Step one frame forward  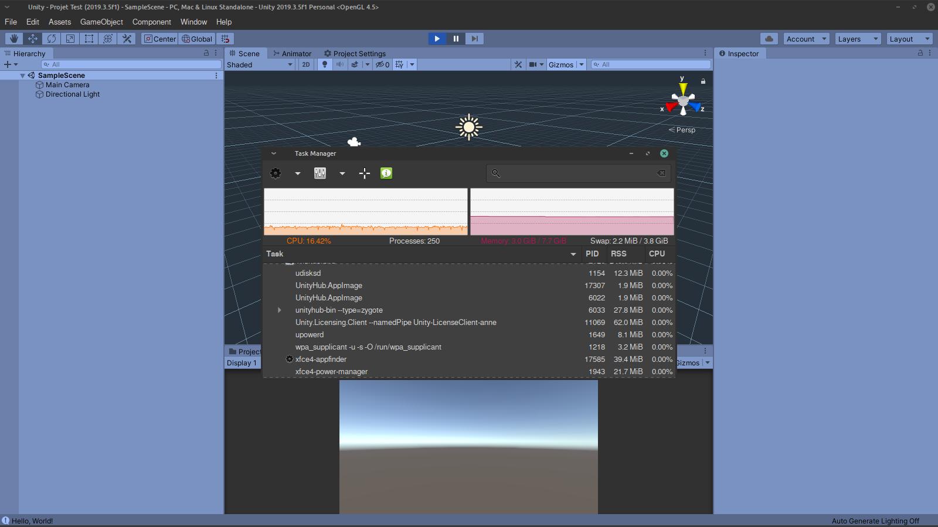click(474, 39)
